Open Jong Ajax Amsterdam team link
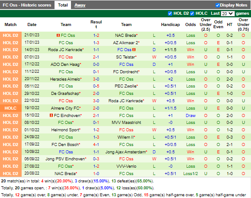 [125, 152]
